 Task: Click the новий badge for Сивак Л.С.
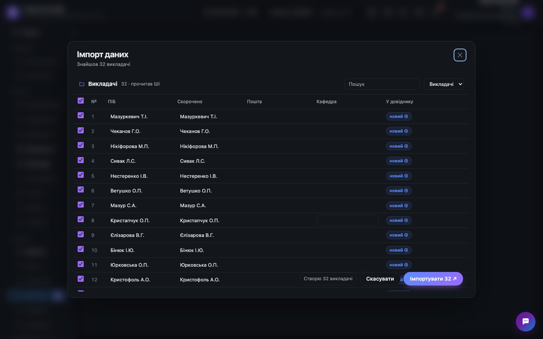click(x=399, y=161)
